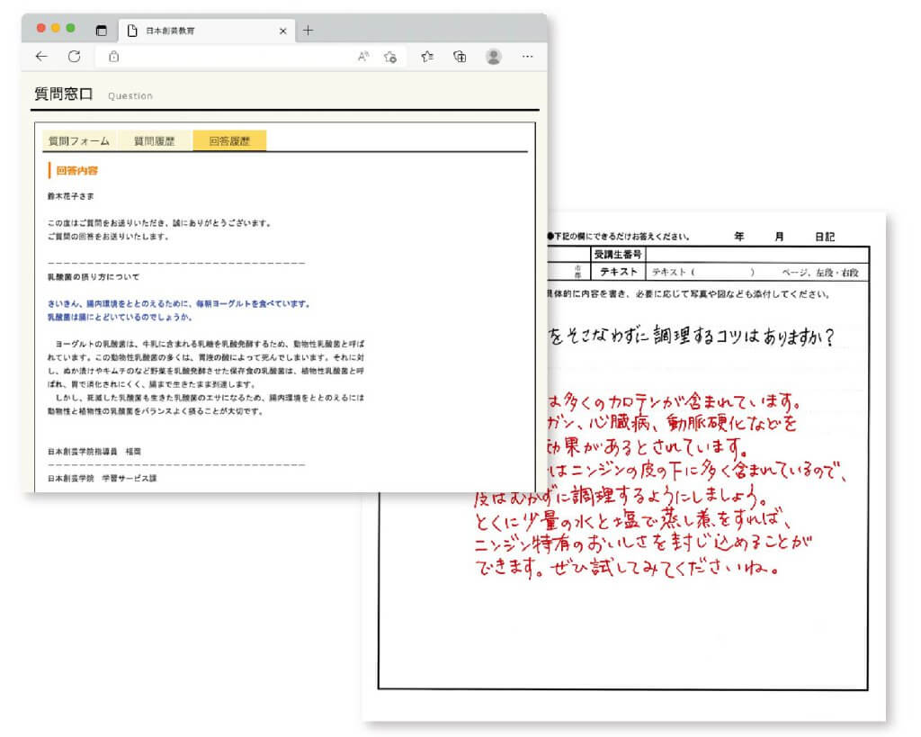921x737 pixels.
Task: Click the 質問窓口 page heading
Action: (x=64, y=94)
